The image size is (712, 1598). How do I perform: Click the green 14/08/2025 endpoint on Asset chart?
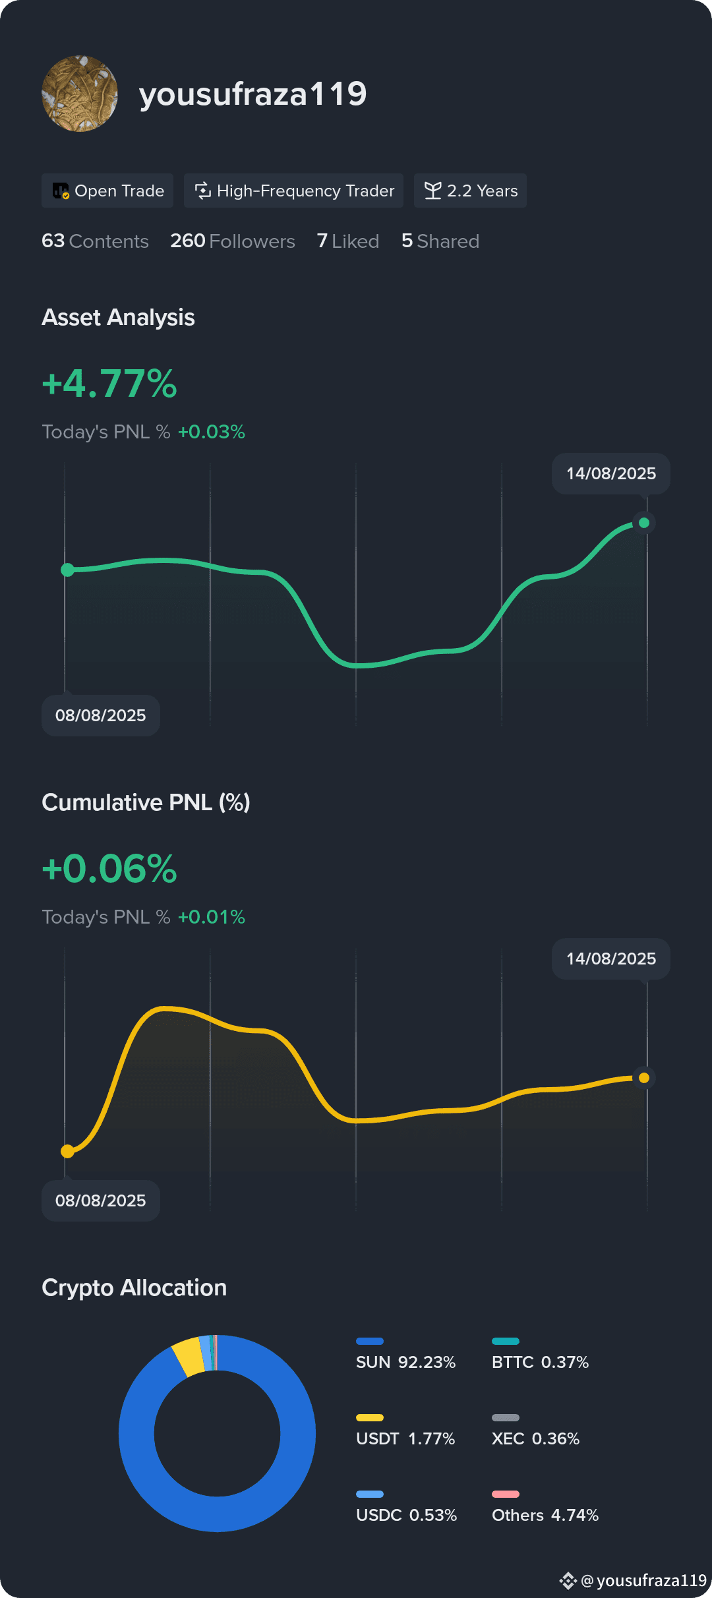point(644,523)
